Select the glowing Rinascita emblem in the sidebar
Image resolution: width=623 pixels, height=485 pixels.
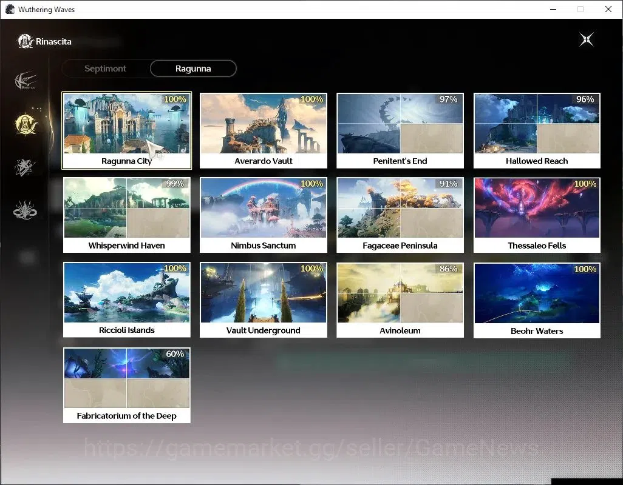(x=26, y=124)
